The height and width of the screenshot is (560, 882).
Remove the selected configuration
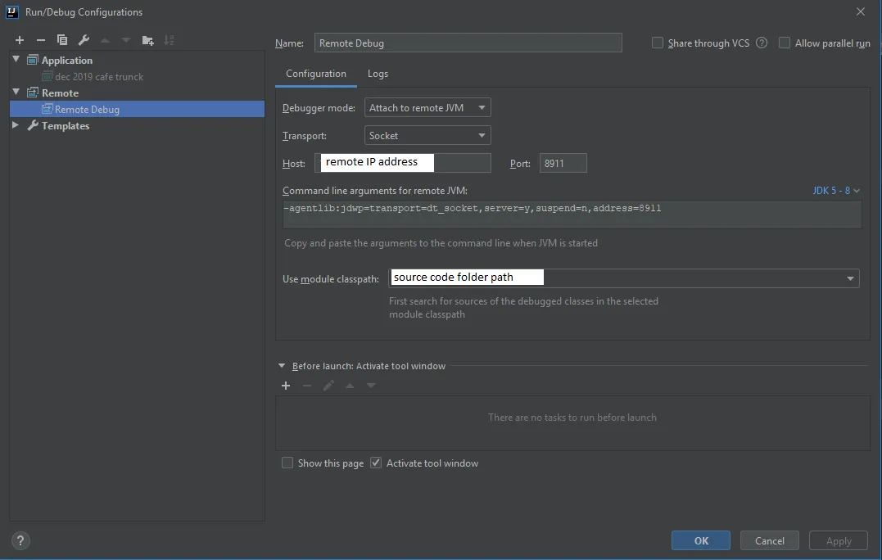(41, 40)
